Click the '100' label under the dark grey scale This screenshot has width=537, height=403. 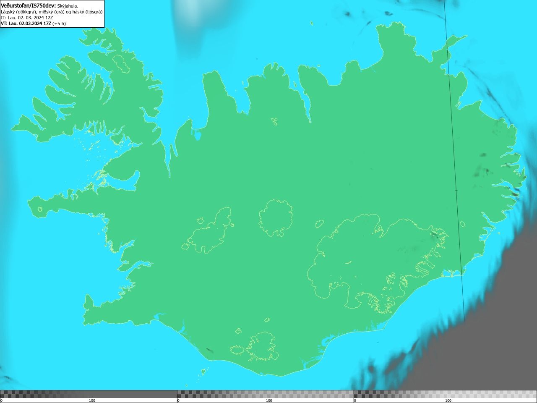[92, 400]
